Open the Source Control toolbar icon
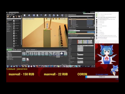 pyautogui.click(x=29, y=16)
